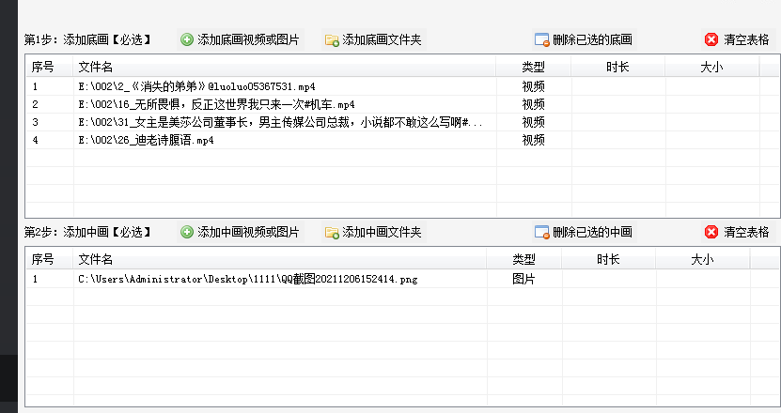Click red X icon in step 2 清空表格

click(x=711, y=232)
